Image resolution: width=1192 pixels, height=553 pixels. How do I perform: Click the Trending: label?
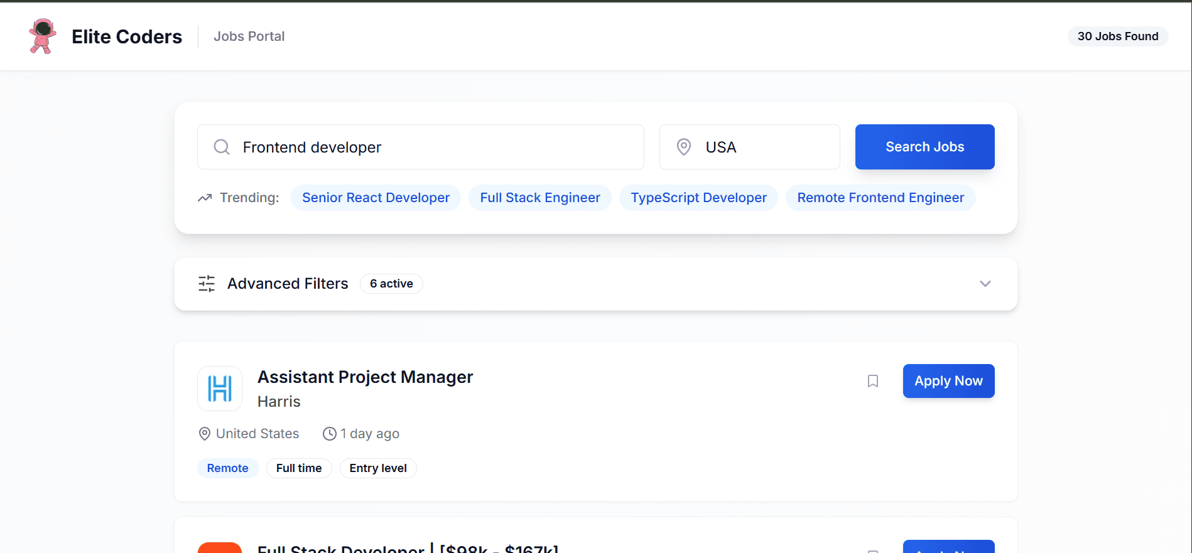(x=249, y=198)
